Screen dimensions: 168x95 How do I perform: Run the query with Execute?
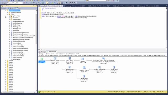[x=27, y=3]
